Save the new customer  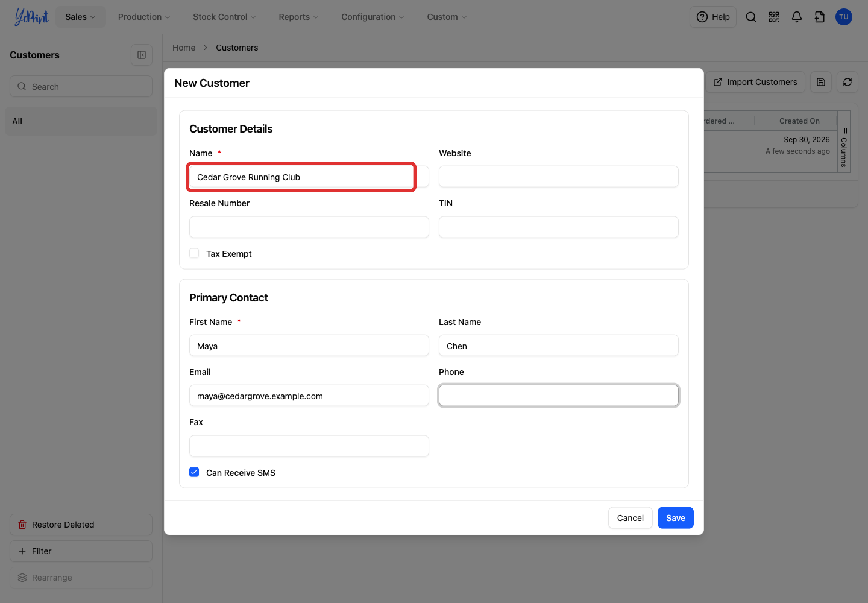click(675, 518)
